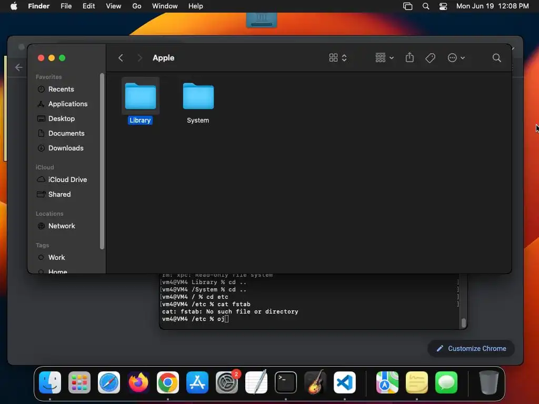539x404 pixels.
Task: Open Spotlight search in menu bar
Action: click(x=425, y=6)
